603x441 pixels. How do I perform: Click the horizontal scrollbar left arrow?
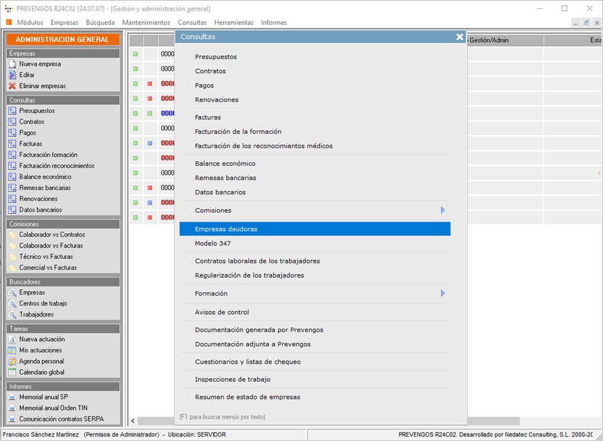click(133, 421)
